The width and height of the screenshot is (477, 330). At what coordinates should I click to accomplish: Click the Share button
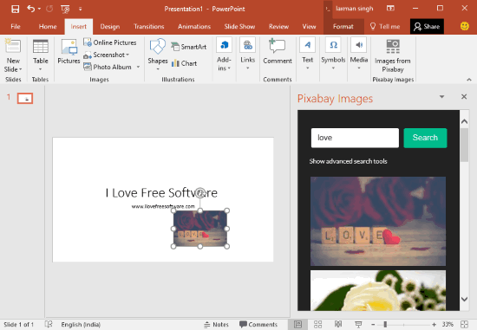tap(427, 27)
